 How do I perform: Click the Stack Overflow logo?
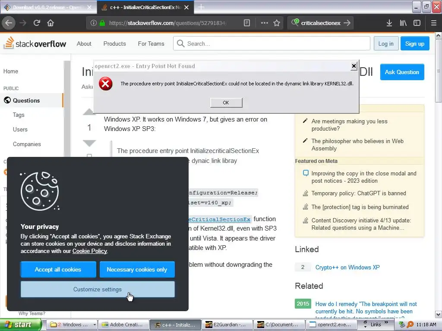point(35,44)
